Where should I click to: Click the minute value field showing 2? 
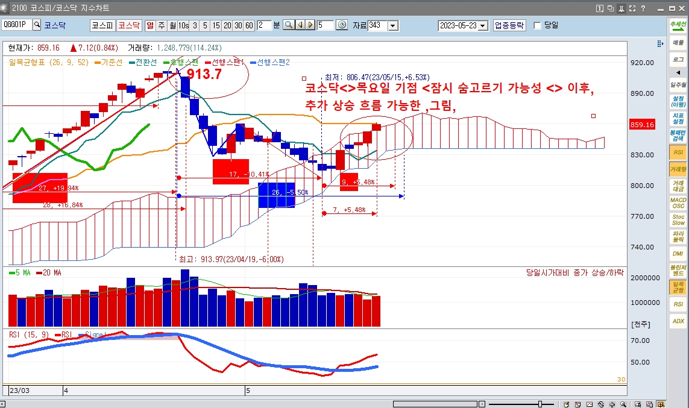(x=264, y=25)
